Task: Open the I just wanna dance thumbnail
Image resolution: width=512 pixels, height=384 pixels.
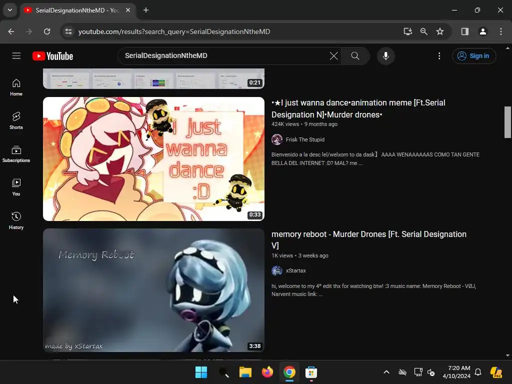Action: (153, 159)
